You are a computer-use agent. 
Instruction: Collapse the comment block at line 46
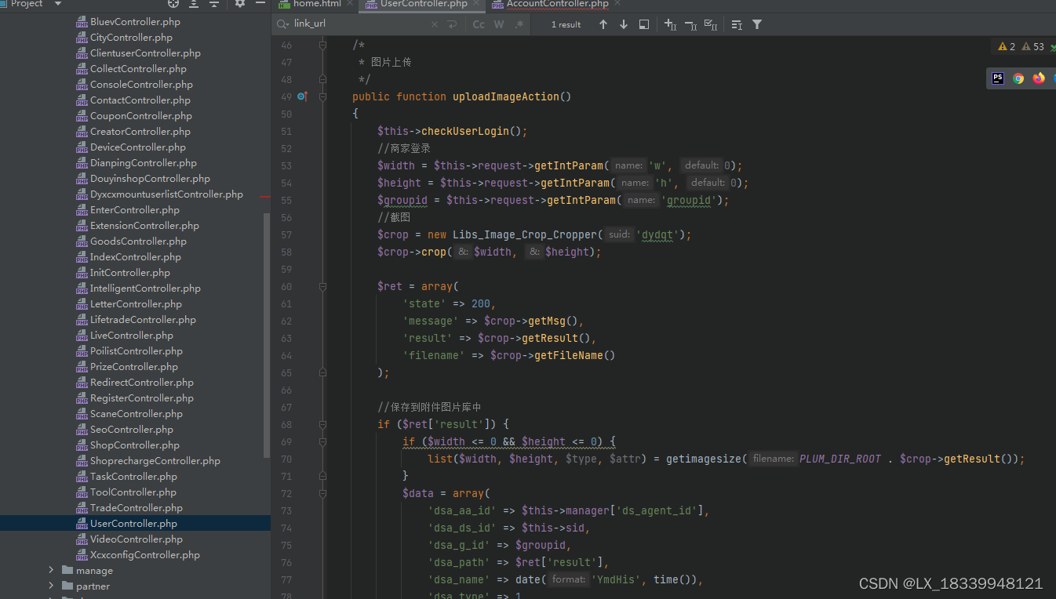click(322, 45)
